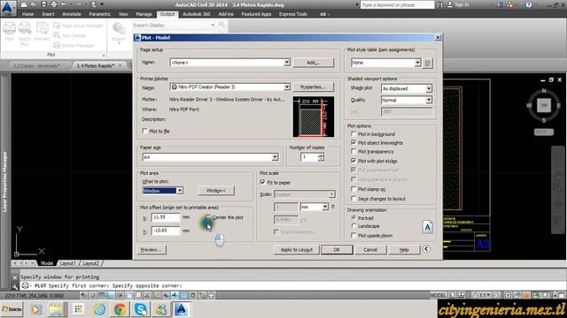
Task: Switch to the Home ribbon tab
Action: pos(27,14)
